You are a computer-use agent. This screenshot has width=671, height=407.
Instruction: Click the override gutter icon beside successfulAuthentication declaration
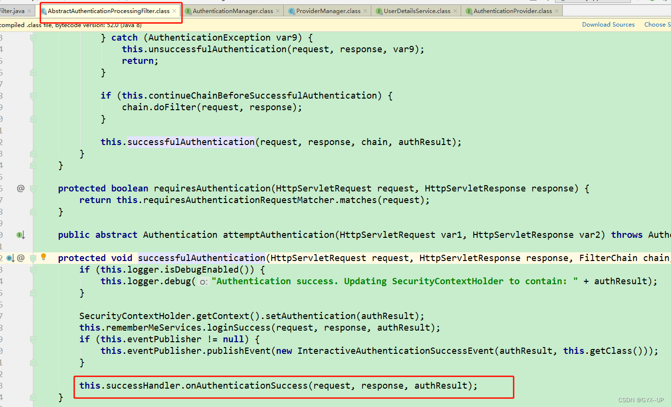10,258
